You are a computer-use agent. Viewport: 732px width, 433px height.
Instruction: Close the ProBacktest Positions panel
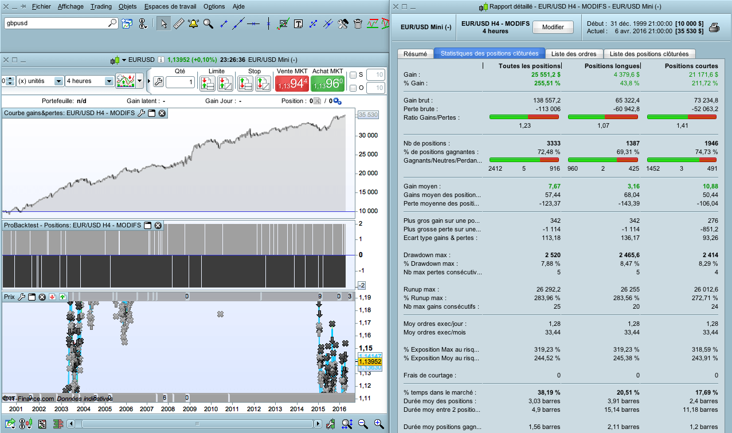tap(158, 226)
